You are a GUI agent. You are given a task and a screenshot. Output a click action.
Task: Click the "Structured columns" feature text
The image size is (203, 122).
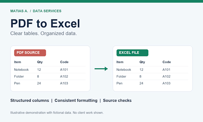[x=30, y=101]
